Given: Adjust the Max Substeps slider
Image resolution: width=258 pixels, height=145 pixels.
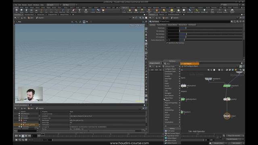Looking at the screenshot, I should [211, 34].
